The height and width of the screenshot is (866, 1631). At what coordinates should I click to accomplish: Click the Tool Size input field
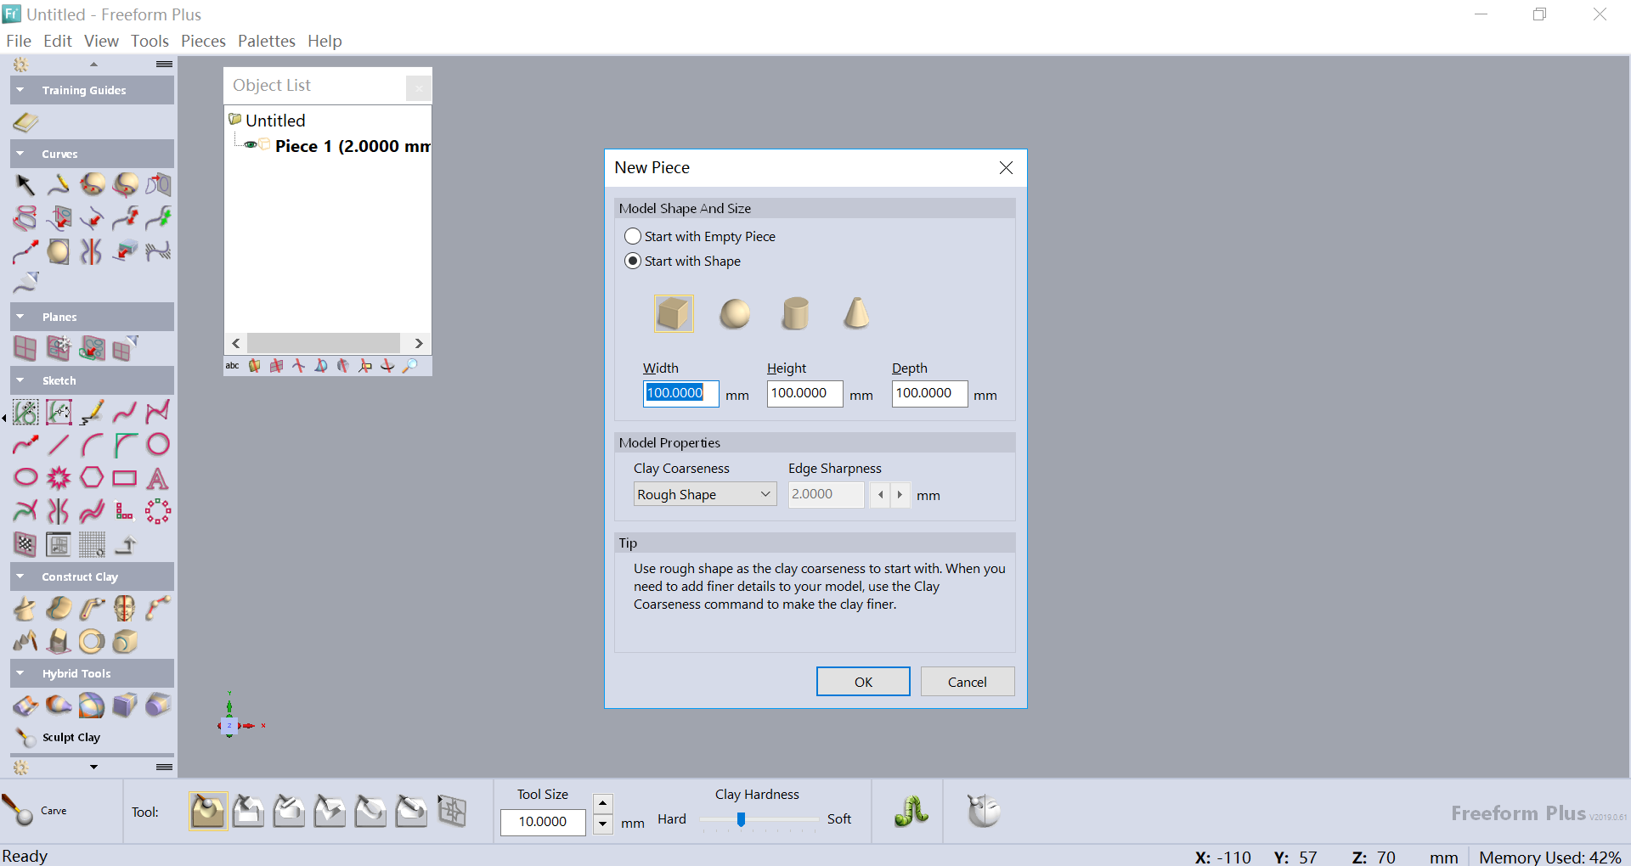[x=543, y=822]
